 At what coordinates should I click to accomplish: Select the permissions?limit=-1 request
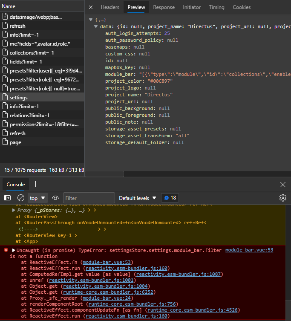pos(42,124)
